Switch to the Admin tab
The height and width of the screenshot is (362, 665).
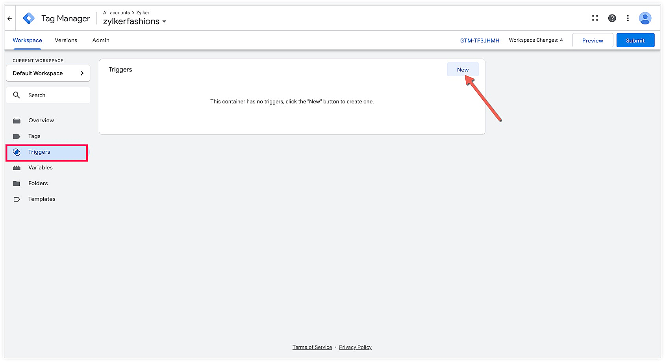[x=101, y=40]
